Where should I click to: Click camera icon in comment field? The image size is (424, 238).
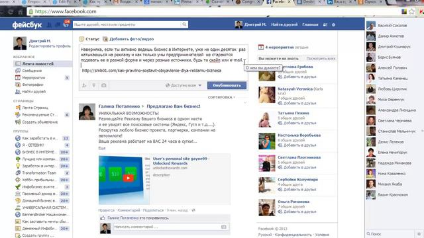224,227
